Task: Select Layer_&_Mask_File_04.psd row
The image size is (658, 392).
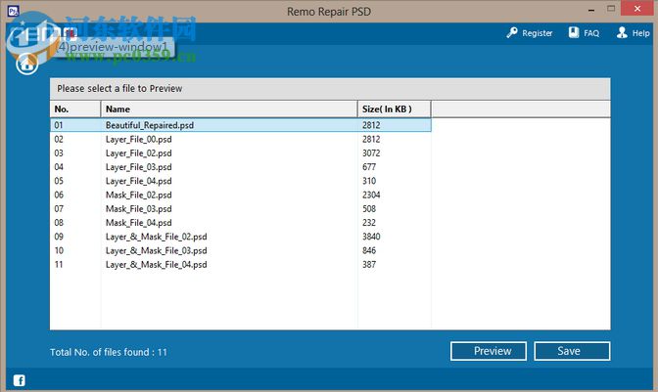Action: (x=241, y=264)
